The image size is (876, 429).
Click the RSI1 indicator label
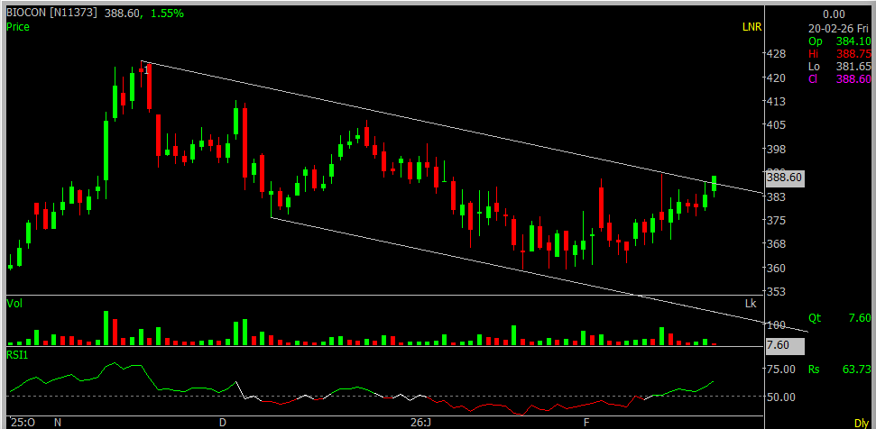point(17,353)
